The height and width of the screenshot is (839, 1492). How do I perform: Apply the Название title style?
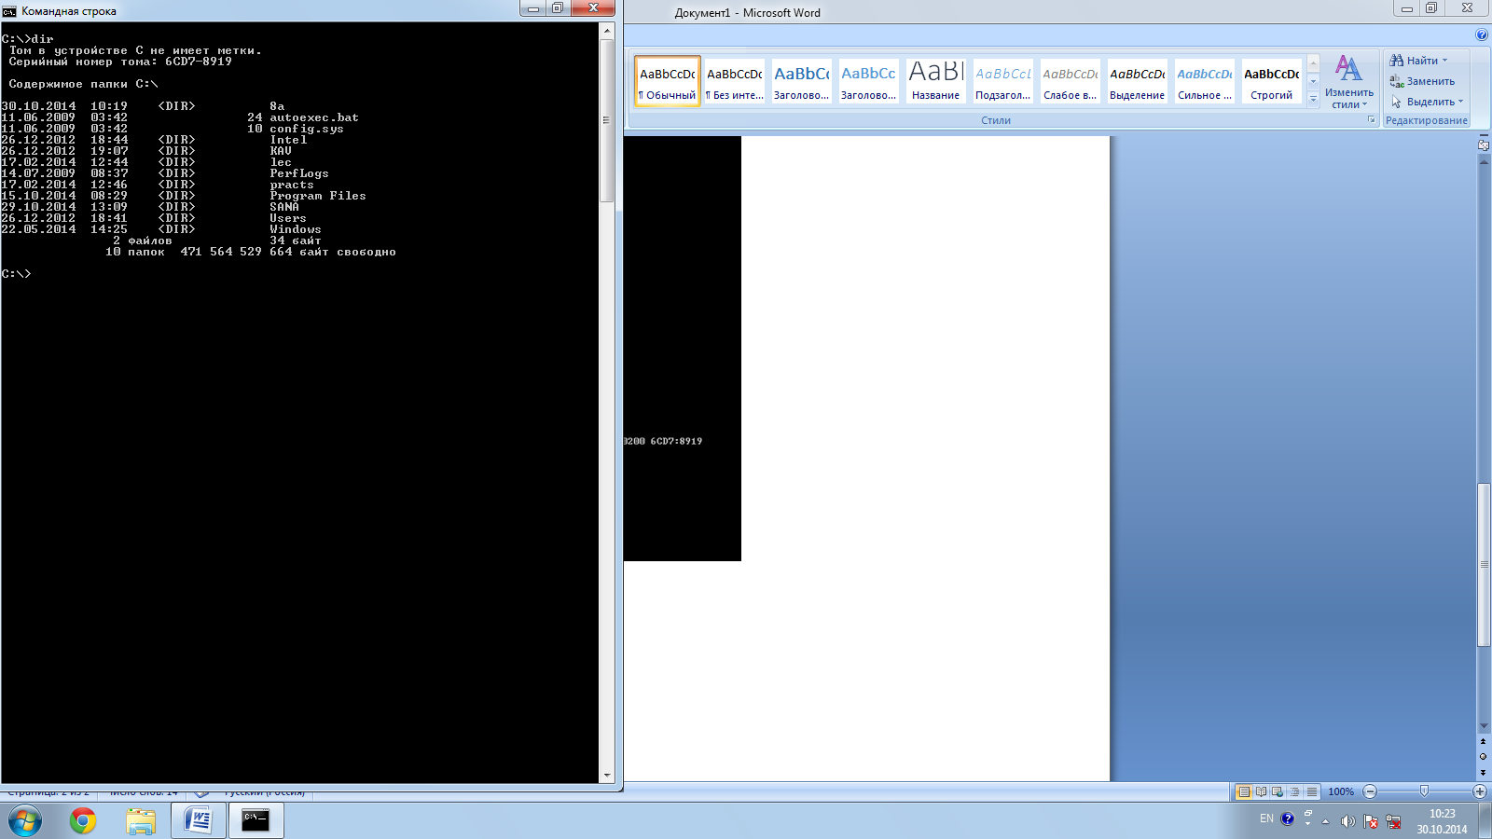tap(935, 81)
